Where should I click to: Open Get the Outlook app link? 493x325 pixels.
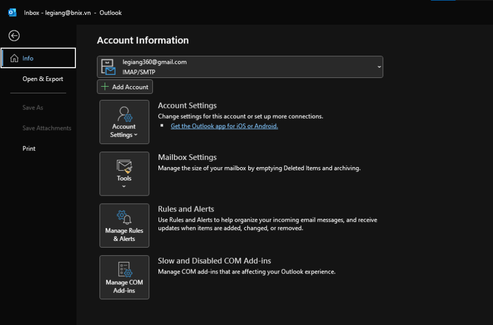click(x=224, y=126)
